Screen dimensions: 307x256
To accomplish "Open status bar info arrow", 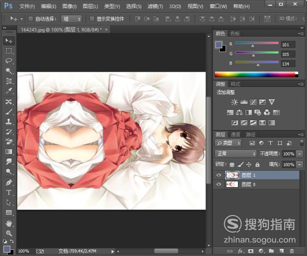I will click(112, 251).
